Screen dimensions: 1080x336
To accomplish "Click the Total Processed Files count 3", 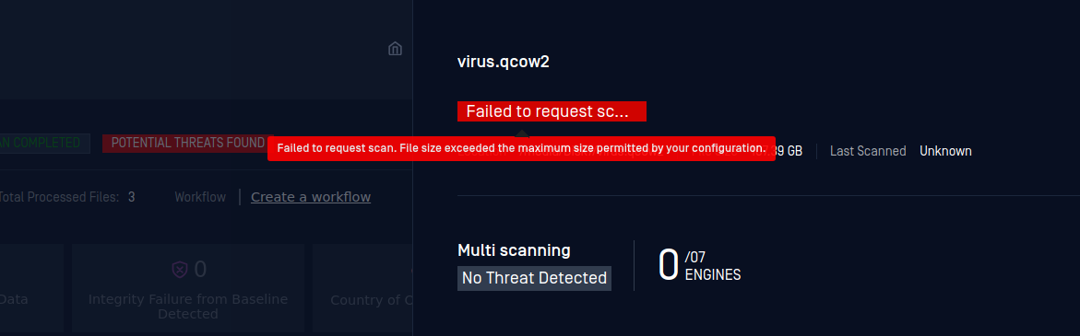I will click(x=132, y=197).
